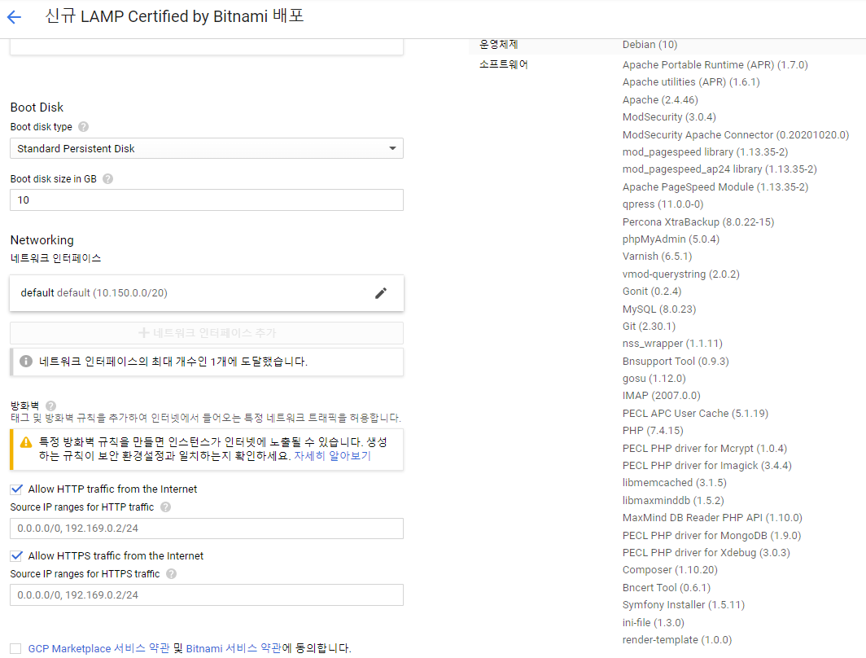Toggle Allow HTTP traffic from the Internet
This screenshot has height=658, width=866.
tap(16, 489)
